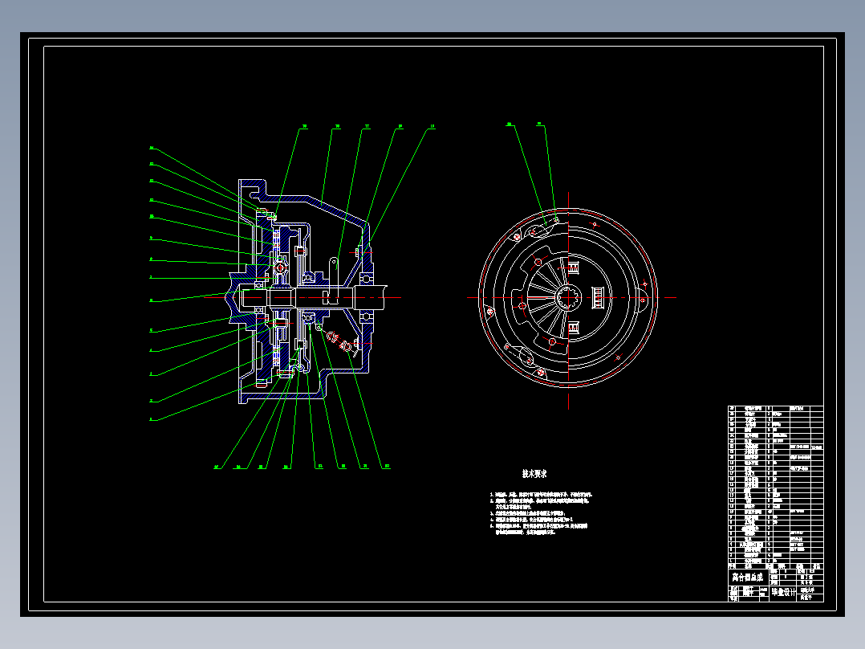
Task: Select the circular clutch front view
Action: click(x=568, y=298)
